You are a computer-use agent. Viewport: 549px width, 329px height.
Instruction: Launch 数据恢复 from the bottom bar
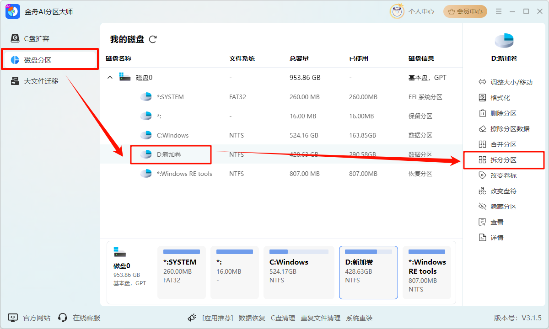pyautogui.click(x=252, y=318)
